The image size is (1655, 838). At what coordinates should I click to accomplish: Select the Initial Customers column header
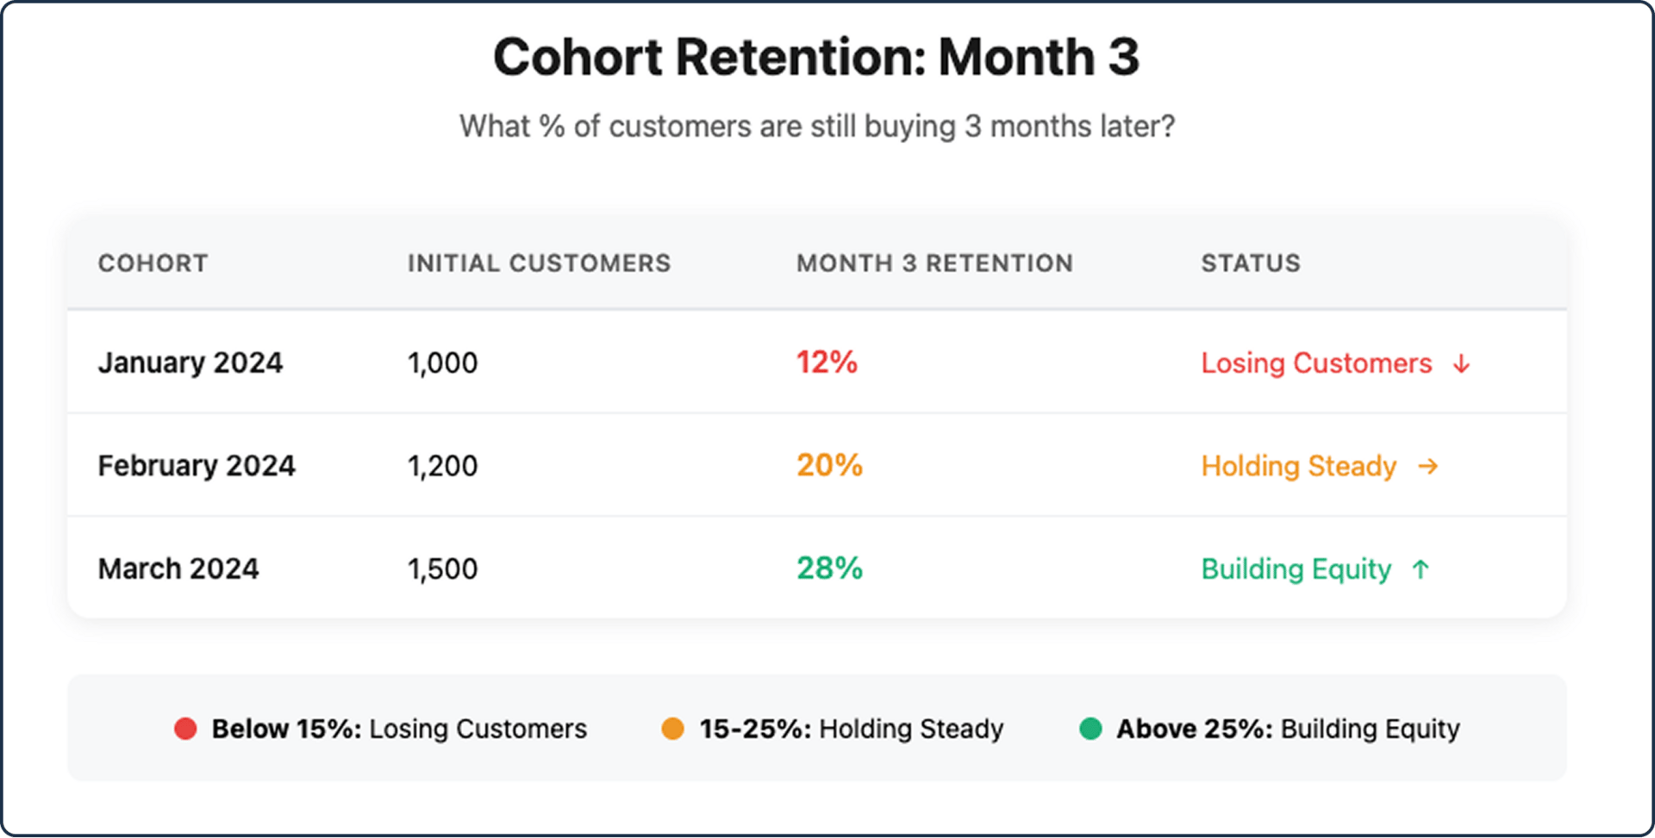click(539, 263)
